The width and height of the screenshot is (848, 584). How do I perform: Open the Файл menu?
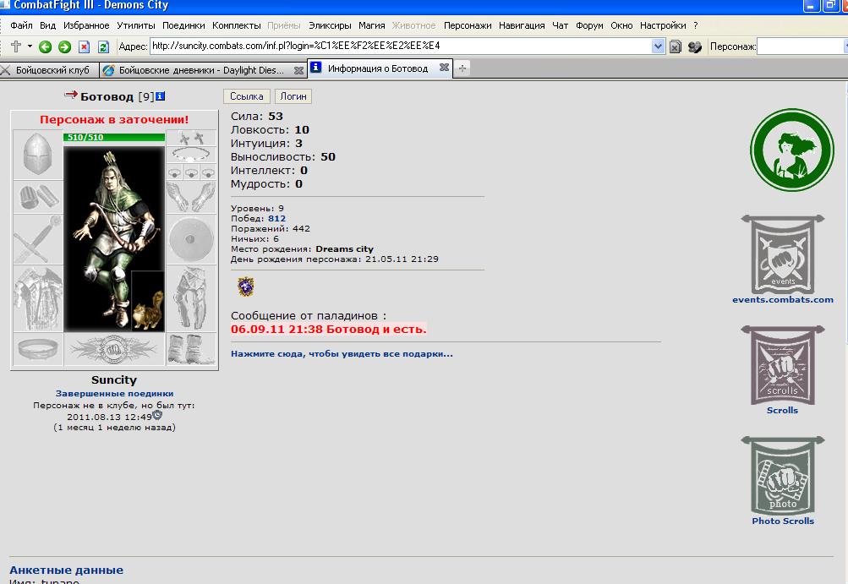tap(22, 25)
